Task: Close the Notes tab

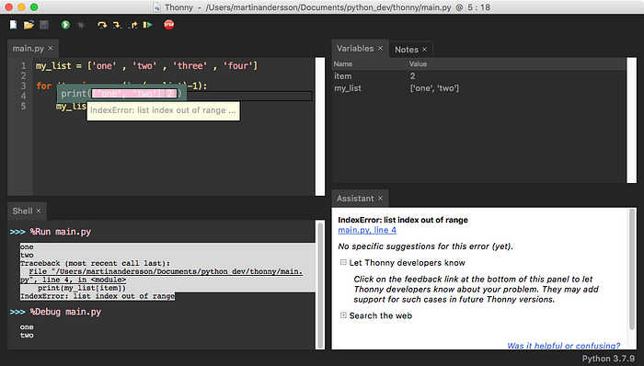Action: tap(425, 50)
